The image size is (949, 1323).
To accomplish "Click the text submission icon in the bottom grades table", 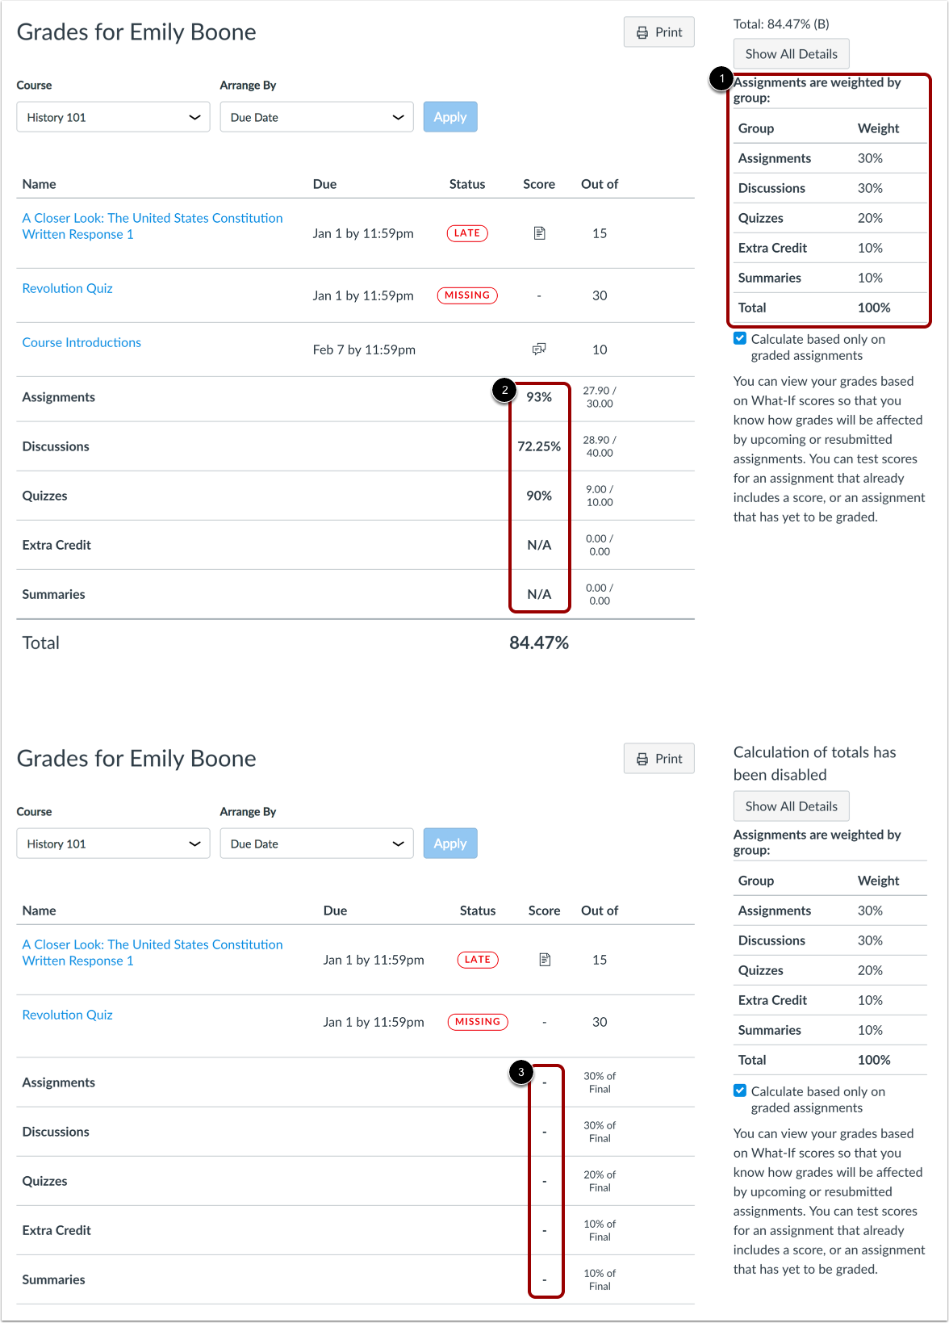I will coord(545,960).
